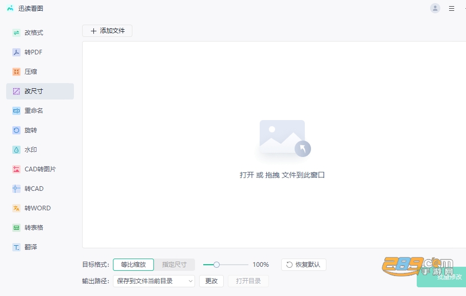Select the 重命名 menu item

tap(40, 111)
